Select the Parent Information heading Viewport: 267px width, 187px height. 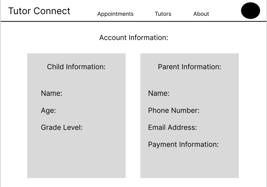189,67
